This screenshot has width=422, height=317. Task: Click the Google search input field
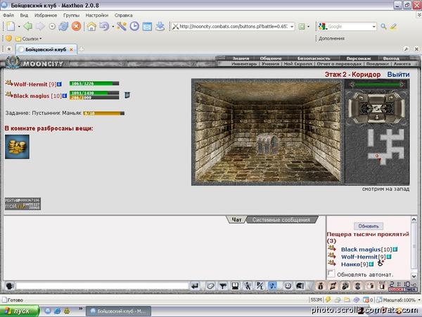pyautogui.click(x=350, y=27)
